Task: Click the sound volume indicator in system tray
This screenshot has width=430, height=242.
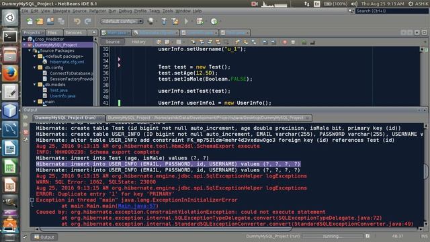Action: tap(354, 4)
